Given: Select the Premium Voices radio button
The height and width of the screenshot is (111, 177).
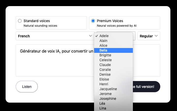Looking at the screenshot, I should (x=93, y=21).
